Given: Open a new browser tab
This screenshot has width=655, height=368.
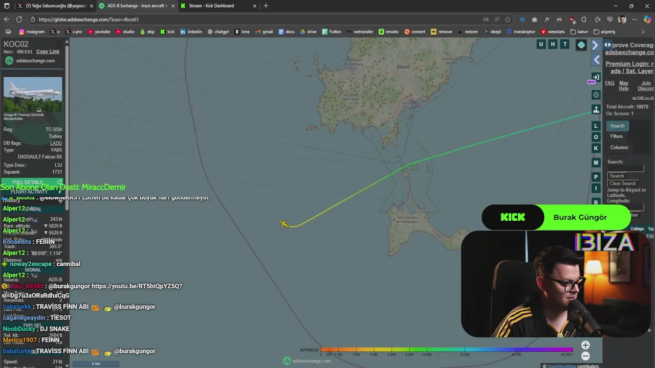Looking at the screenshot, I should tap(266, 6).
